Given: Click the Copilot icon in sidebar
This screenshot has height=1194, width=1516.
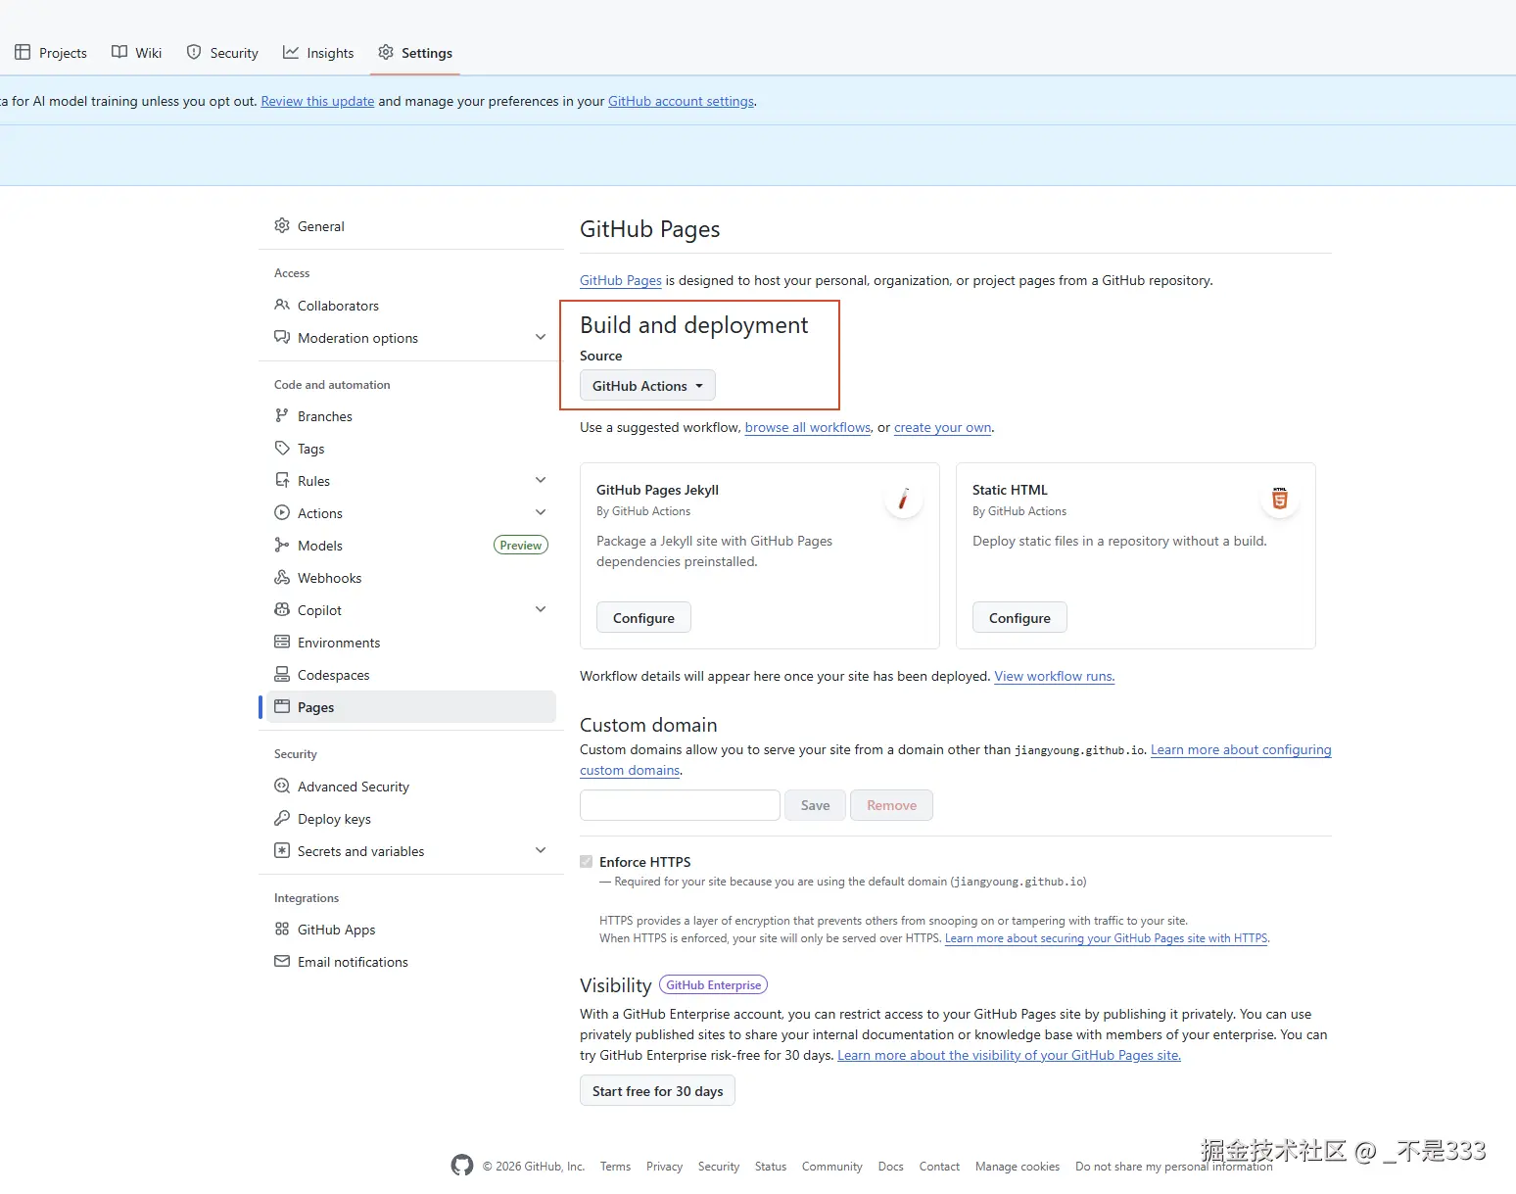Looking at the screenshot, I should click(x=282, y=609).
